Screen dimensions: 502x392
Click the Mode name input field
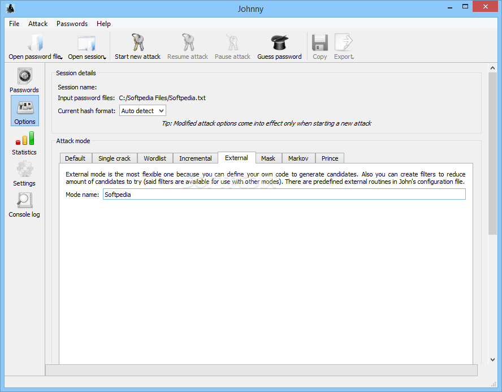(x=284, y=195)
